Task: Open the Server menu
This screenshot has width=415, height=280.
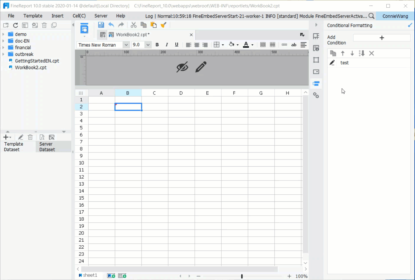Action: (x=100, y=16)
